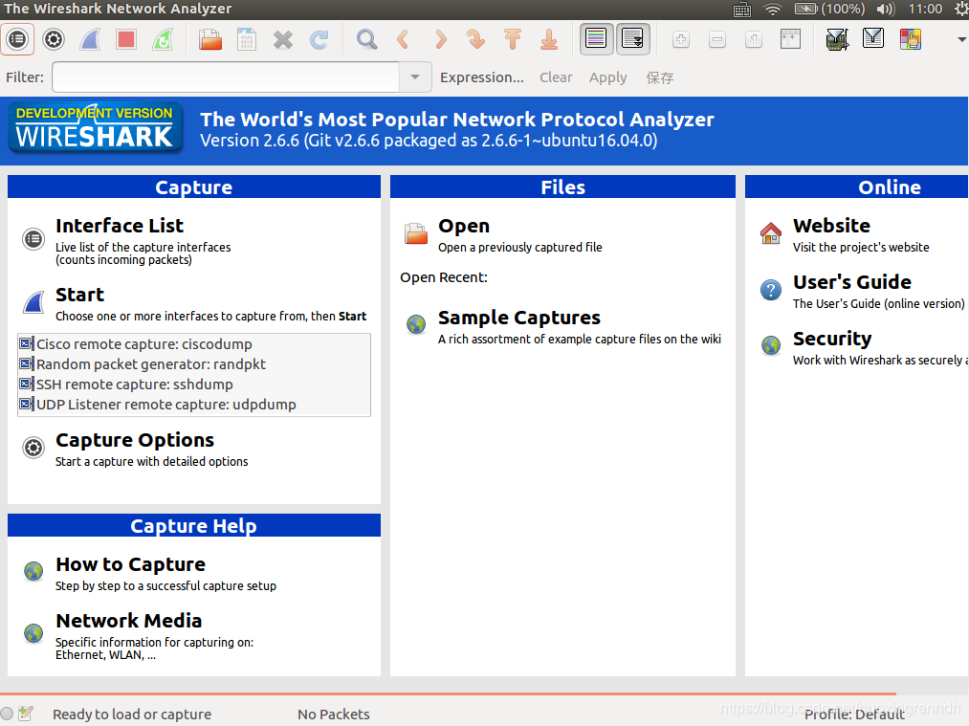Screen dimensions: 969x726
Task: Go back in packet history arrow
Action: [403, 39]
